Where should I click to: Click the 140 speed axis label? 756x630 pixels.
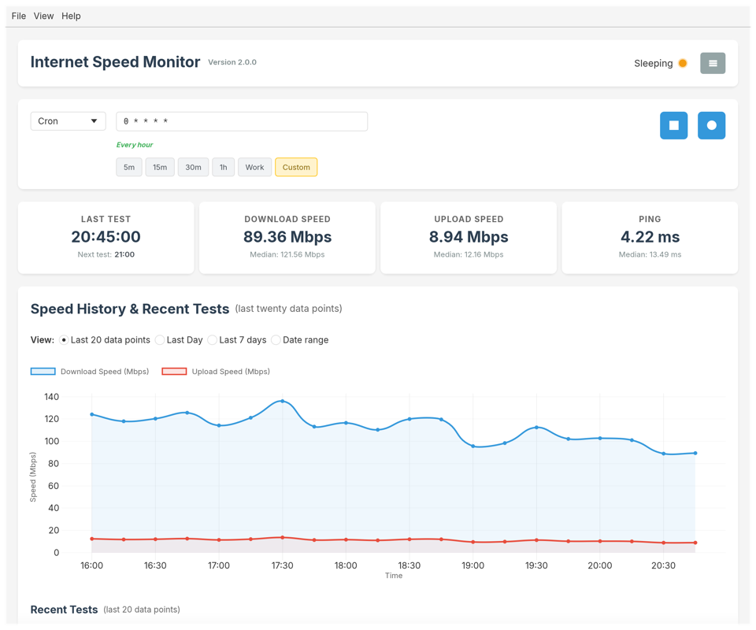[x=52, y=397]
